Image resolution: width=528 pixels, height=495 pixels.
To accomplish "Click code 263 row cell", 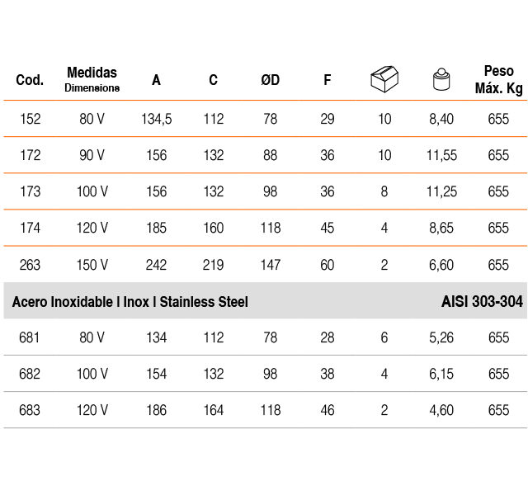I will coord(30,265).
